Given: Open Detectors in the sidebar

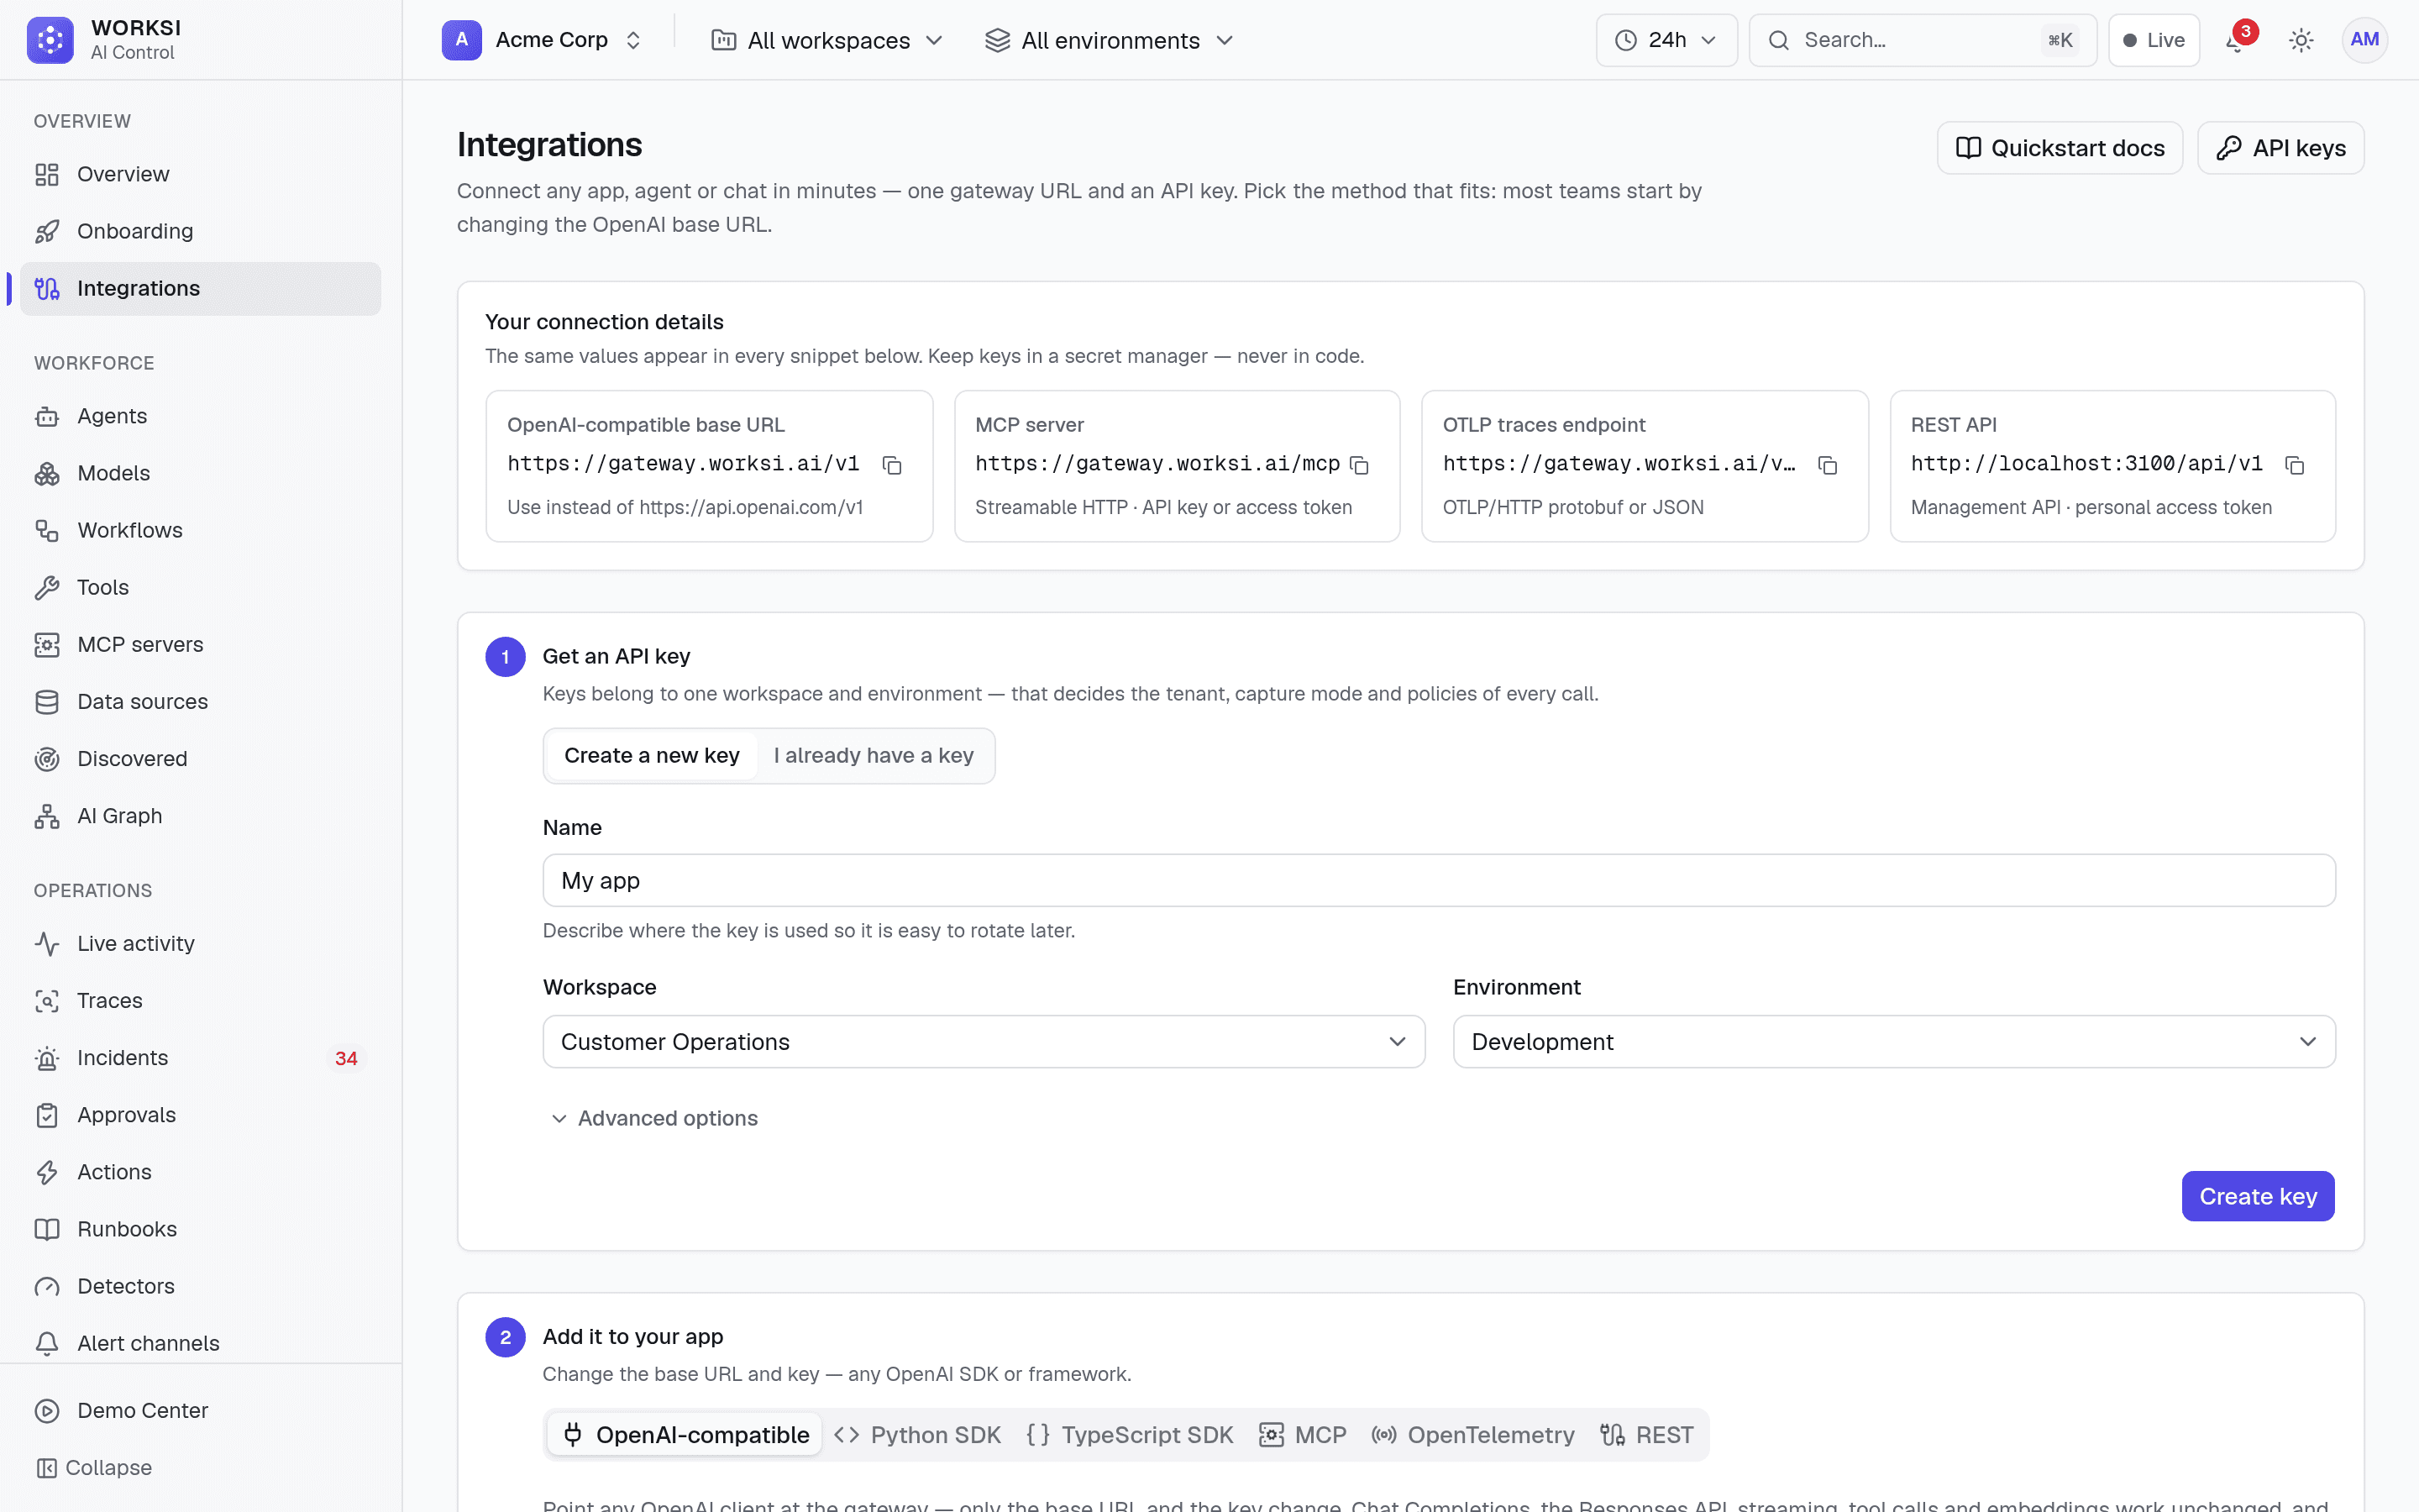Looking at the screenshot, I should pyautogui.click(x=200, y=1286).
